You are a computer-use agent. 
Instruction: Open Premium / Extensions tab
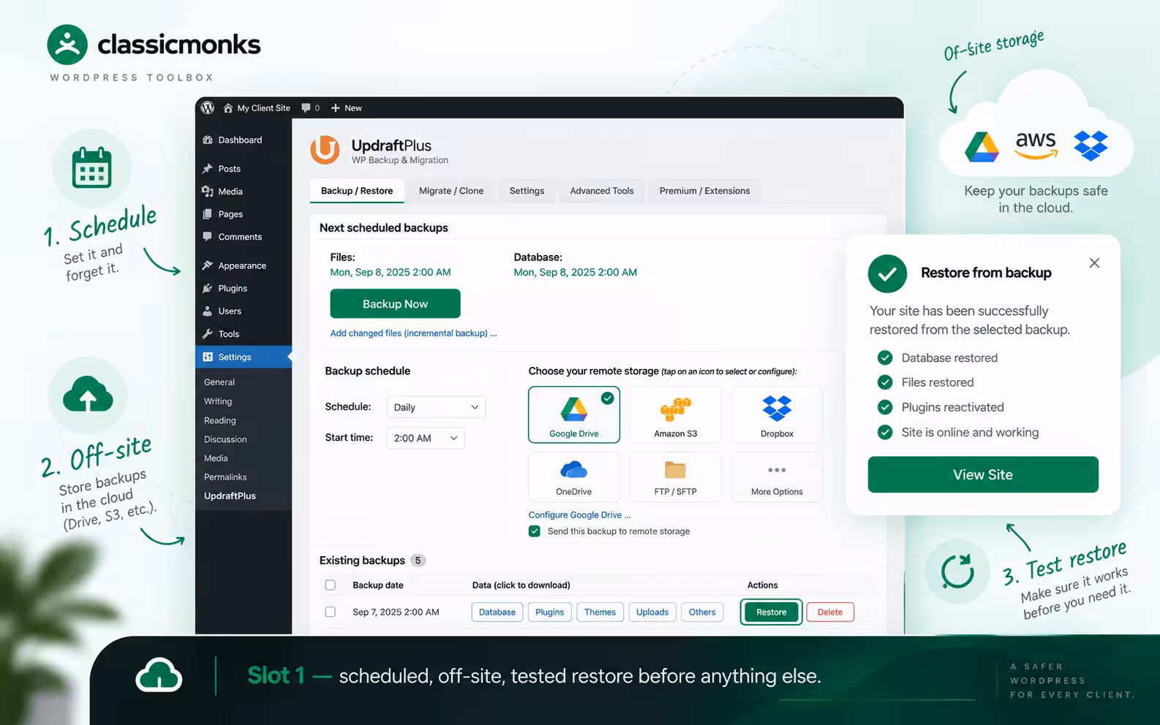point(704,191)
